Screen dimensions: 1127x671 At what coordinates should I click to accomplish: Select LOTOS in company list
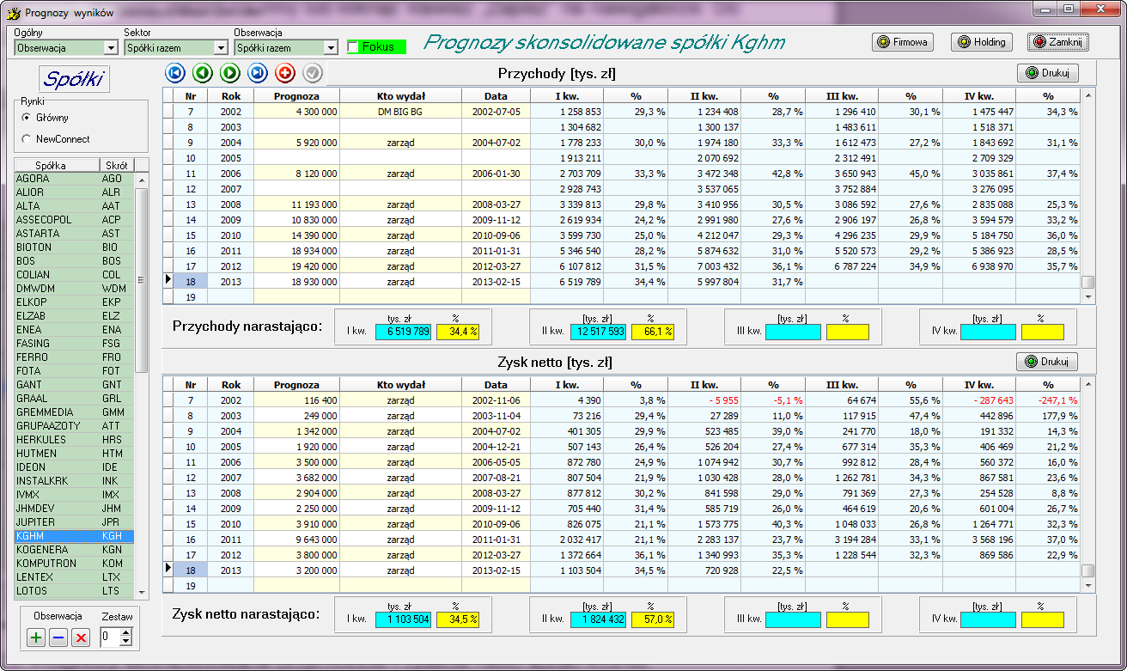coord(74,591)
